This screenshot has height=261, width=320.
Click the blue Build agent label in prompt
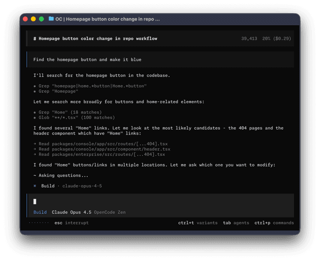click(x=40, y=212)
